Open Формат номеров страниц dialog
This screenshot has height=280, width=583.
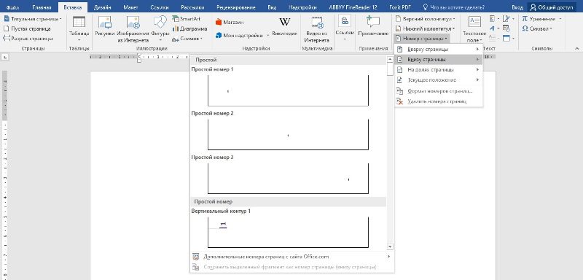(439, 90)
